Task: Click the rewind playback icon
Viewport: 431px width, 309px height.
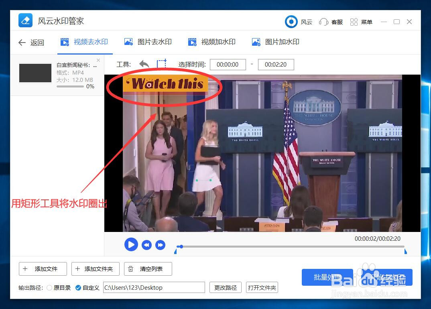Action: (x=146, y=245)
